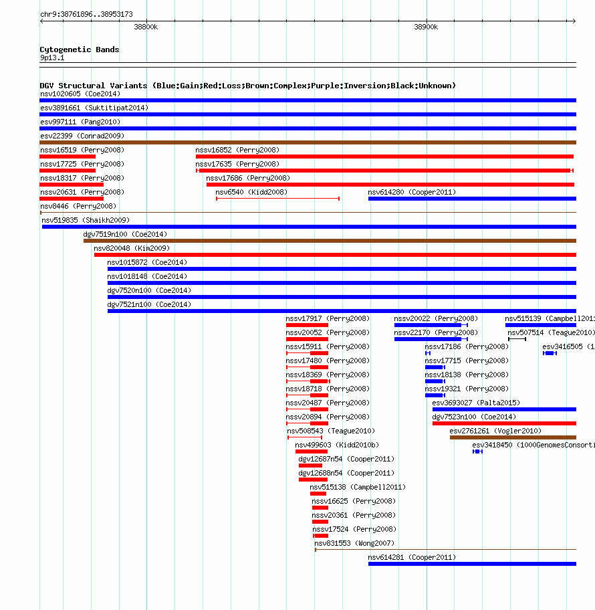Screen dimensions: 595x610
Task: Click the nssv17686 (Perry2008) label
Action: [x=248, y=178]
